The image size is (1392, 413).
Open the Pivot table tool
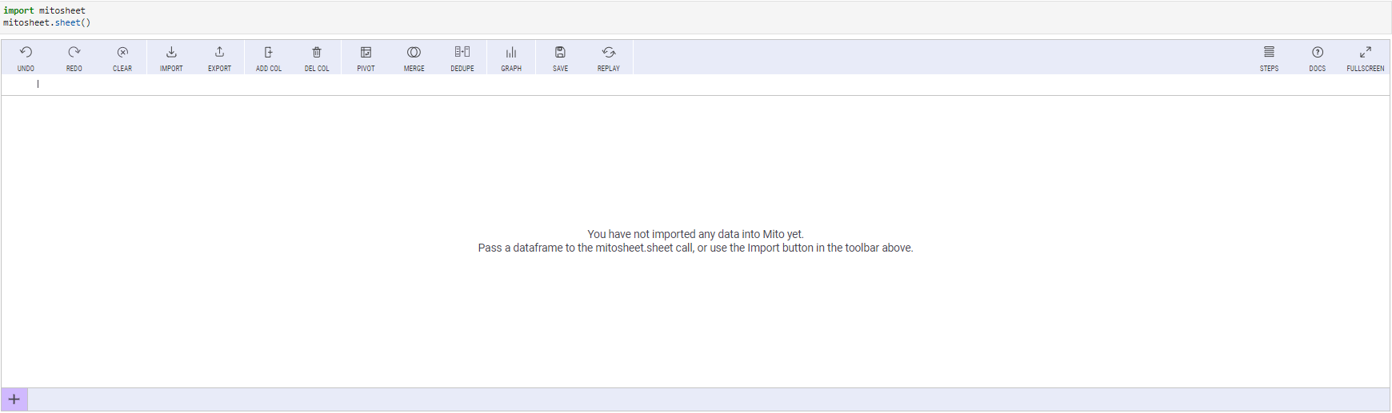click(366, 58)
